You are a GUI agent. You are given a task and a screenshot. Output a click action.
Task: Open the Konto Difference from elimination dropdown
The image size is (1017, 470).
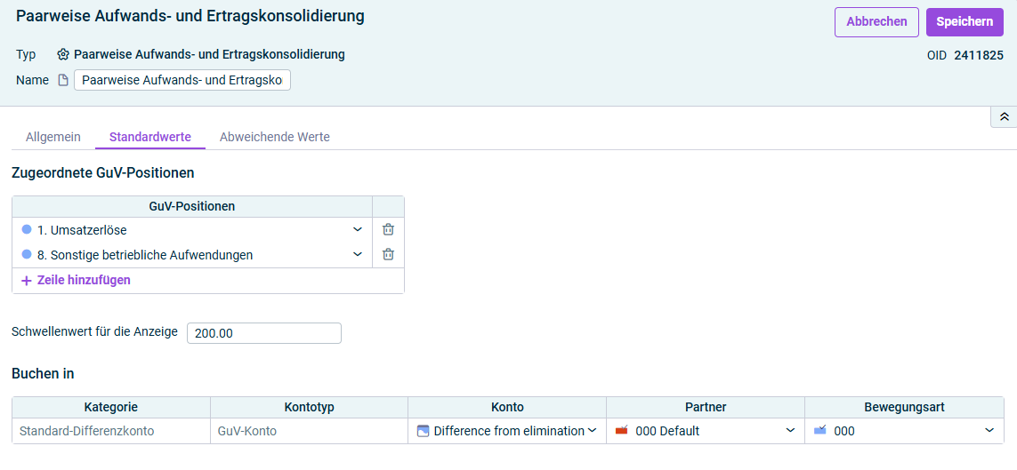(592, 431)
